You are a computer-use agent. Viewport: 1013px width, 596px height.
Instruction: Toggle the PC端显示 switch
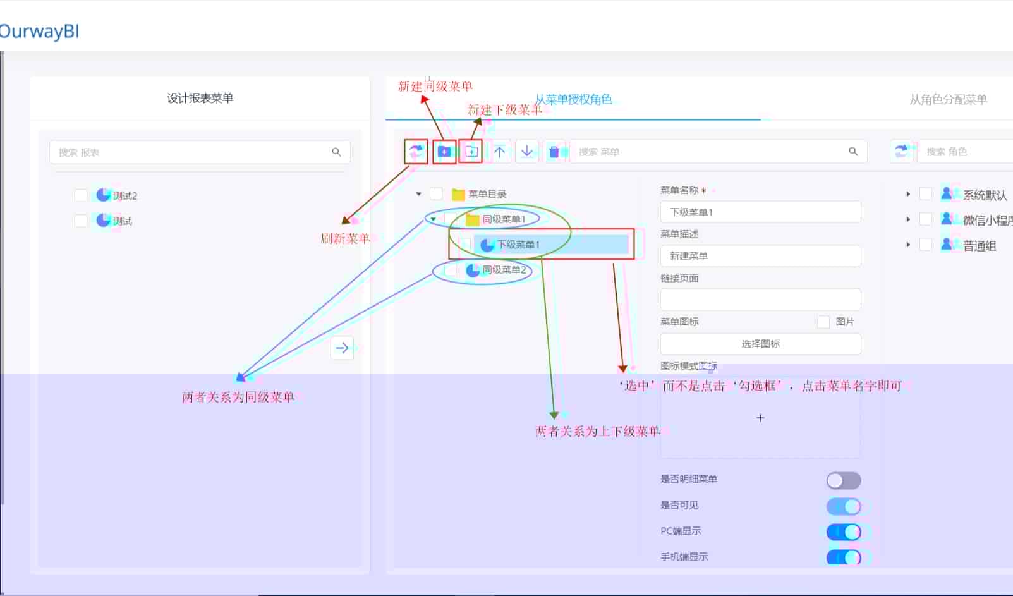click(x=844, y=532)
